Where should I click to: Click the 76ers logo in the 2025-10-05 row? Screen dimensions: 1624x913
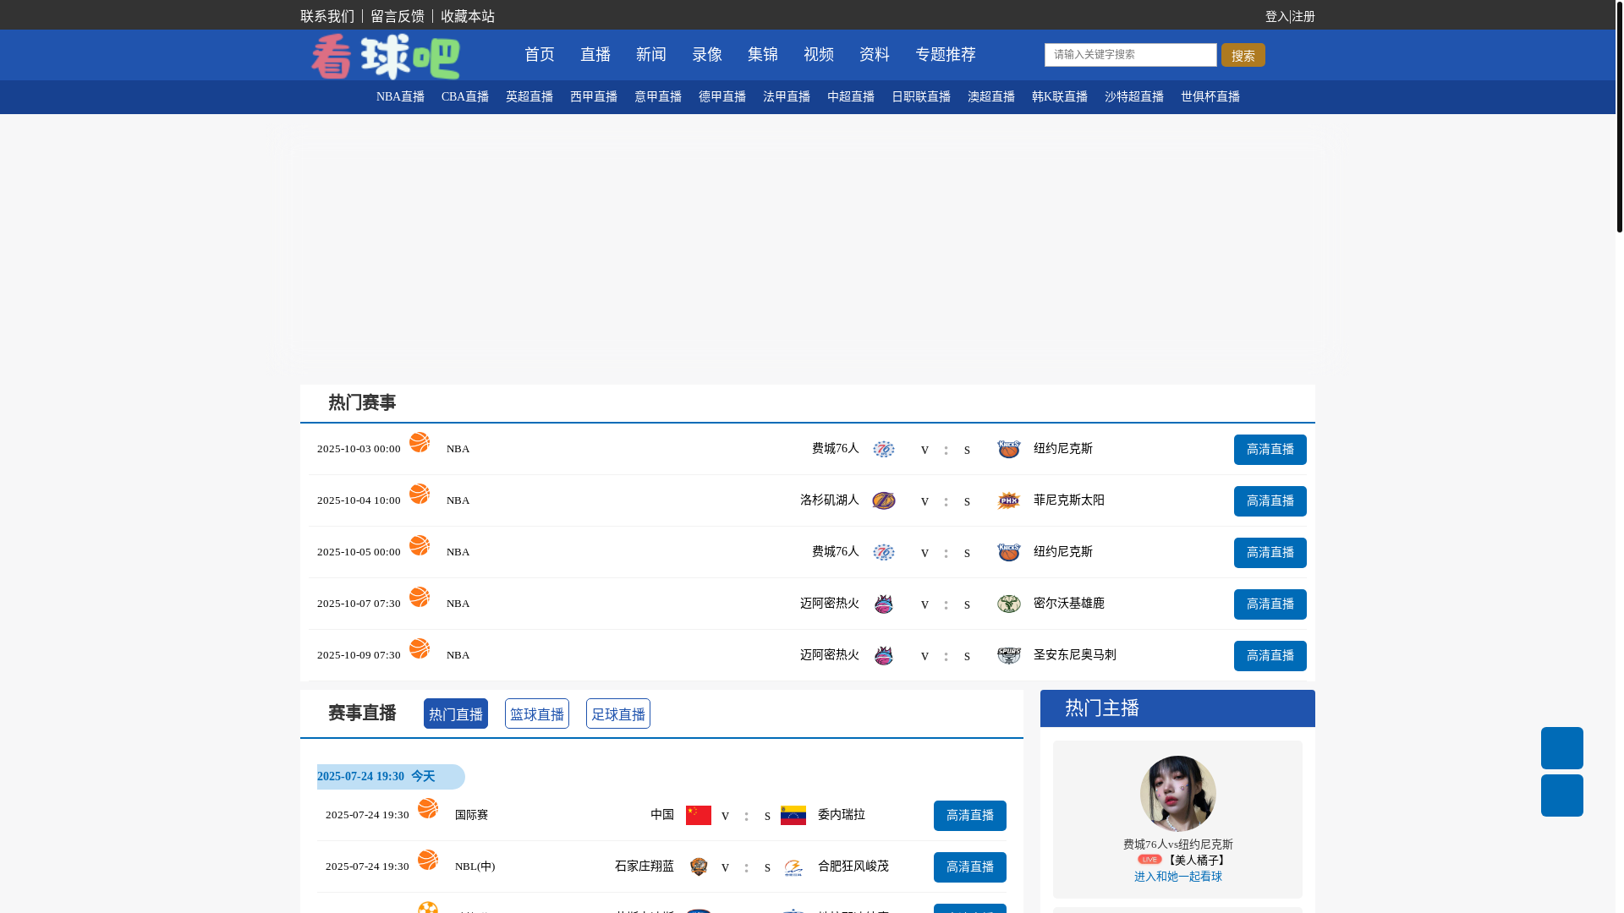[x=884, y=552]
